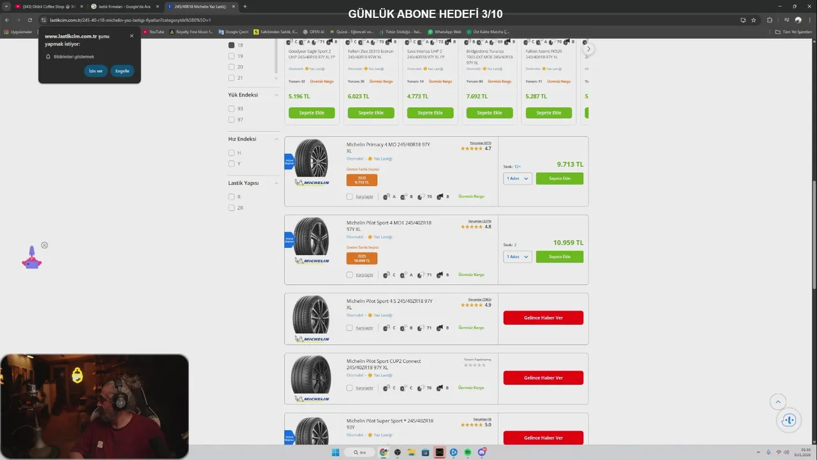Close the notification permission popup
817x460 pixels.
click(132, 36)
